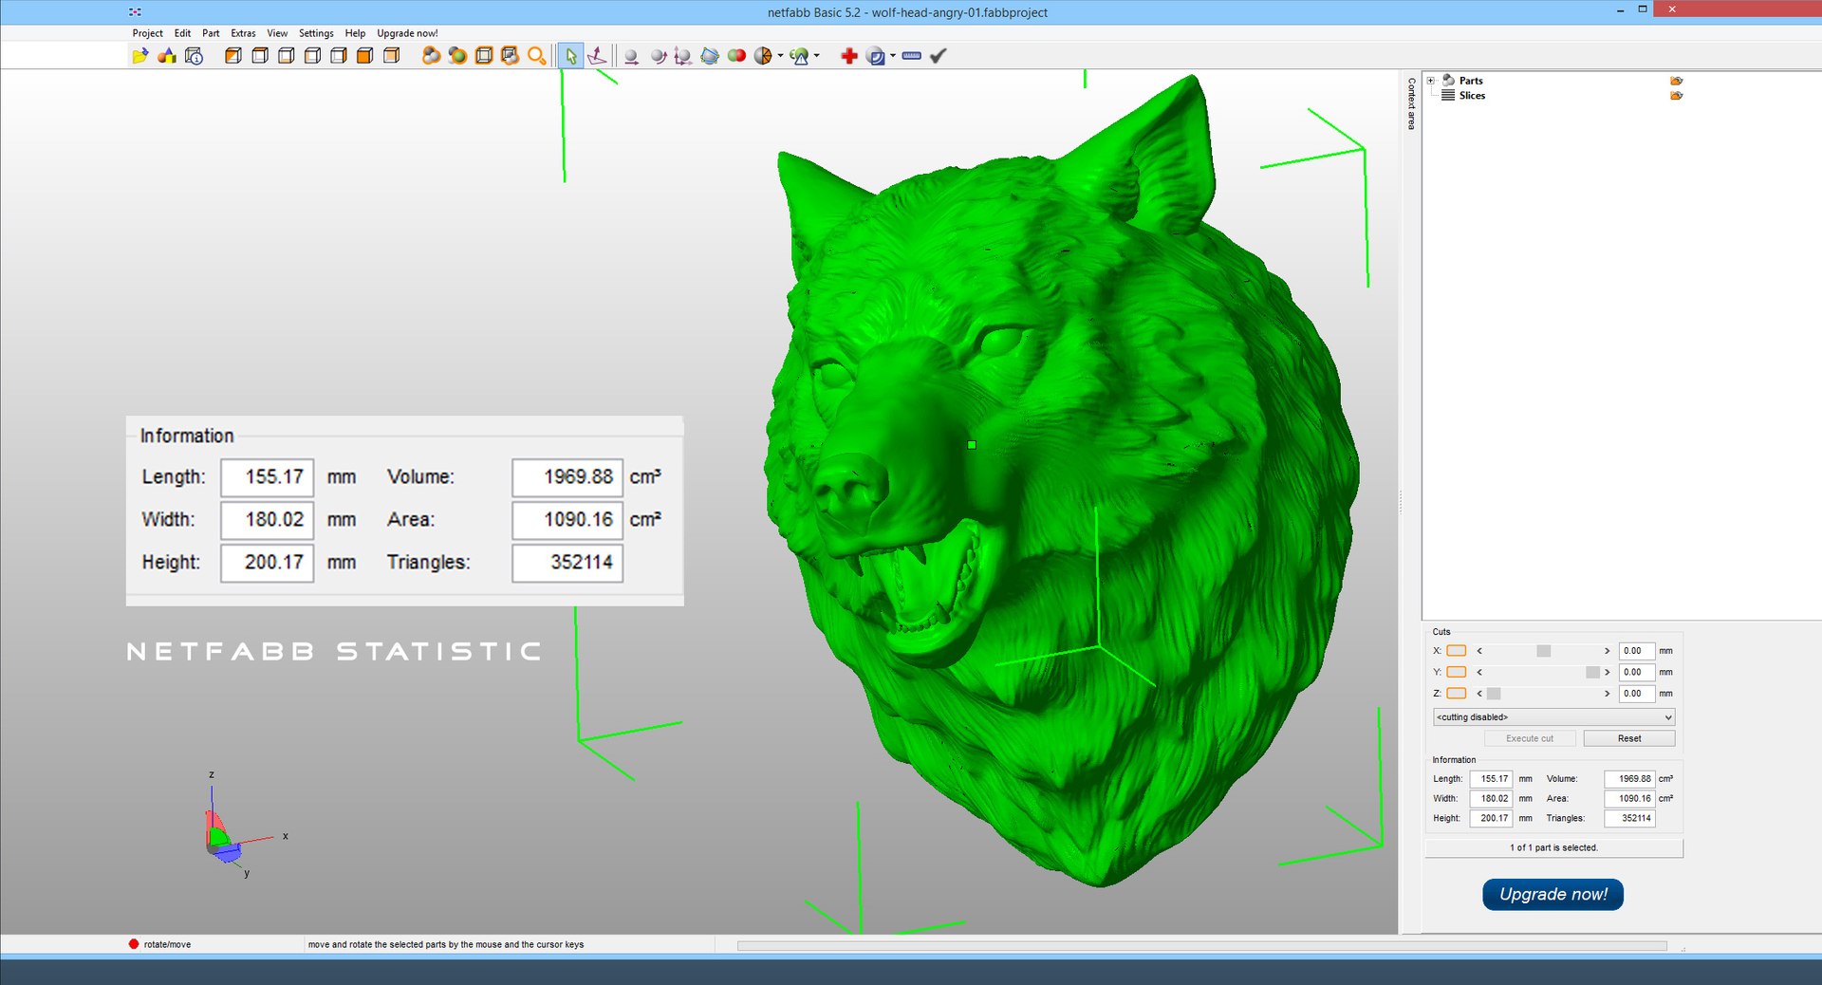Click the checkmark icon in toolbar

939,56
